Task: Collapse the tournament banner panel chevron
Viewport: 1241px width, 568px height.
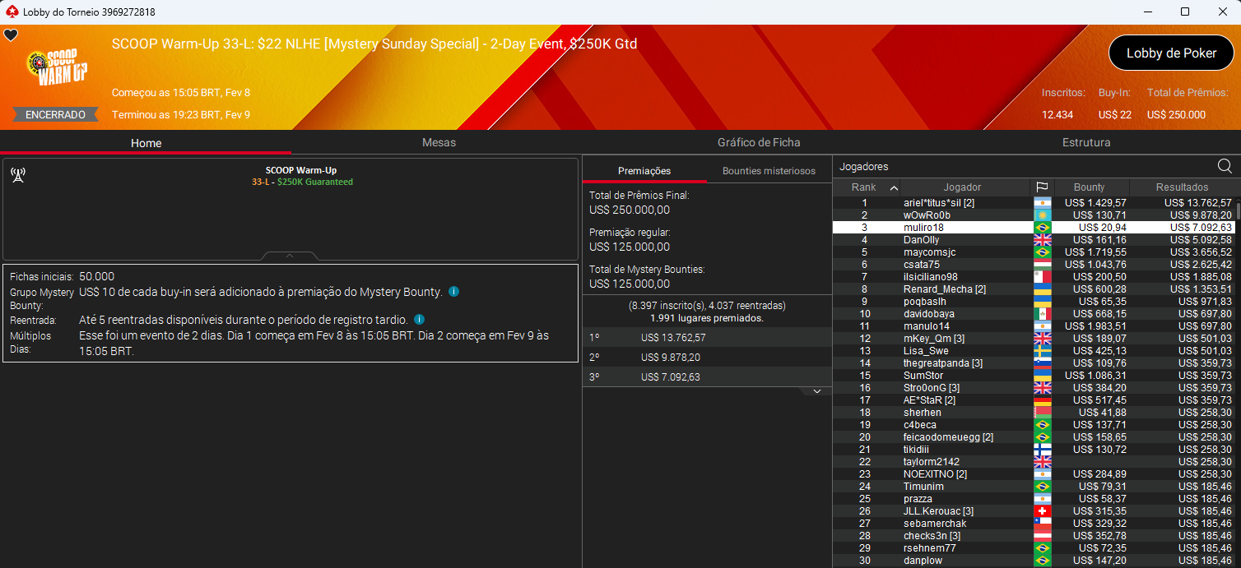Action: pos(290,256)
